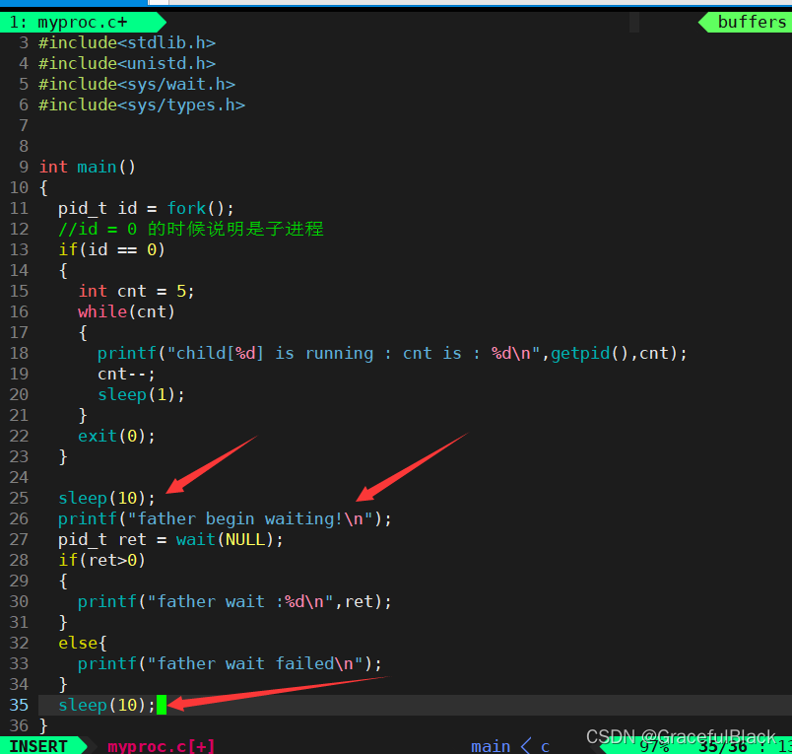Click the printf father wait failed line
The height and width of the screenshot is (754, 792).
point(230,664)
